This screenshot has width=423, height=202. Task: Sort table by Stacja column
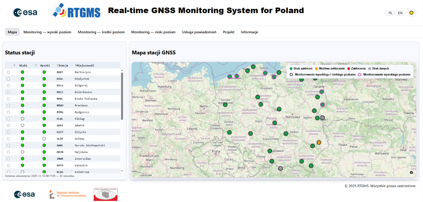[x=62, y=66]
